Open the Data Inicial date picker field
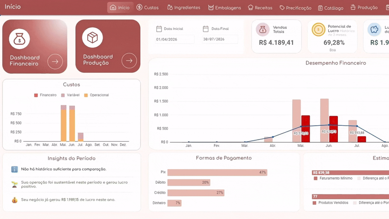389x219 pixels. (174, 39)
